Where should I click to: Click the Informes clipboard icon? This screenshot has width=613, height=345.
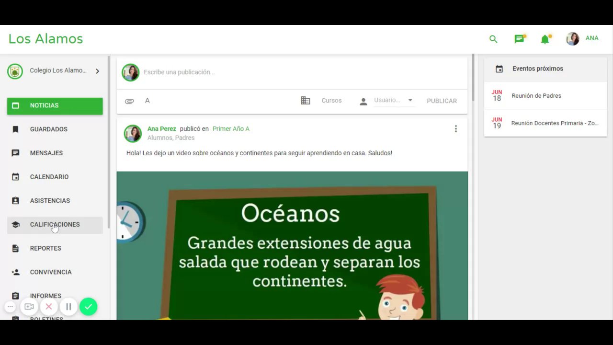point(15,296)
